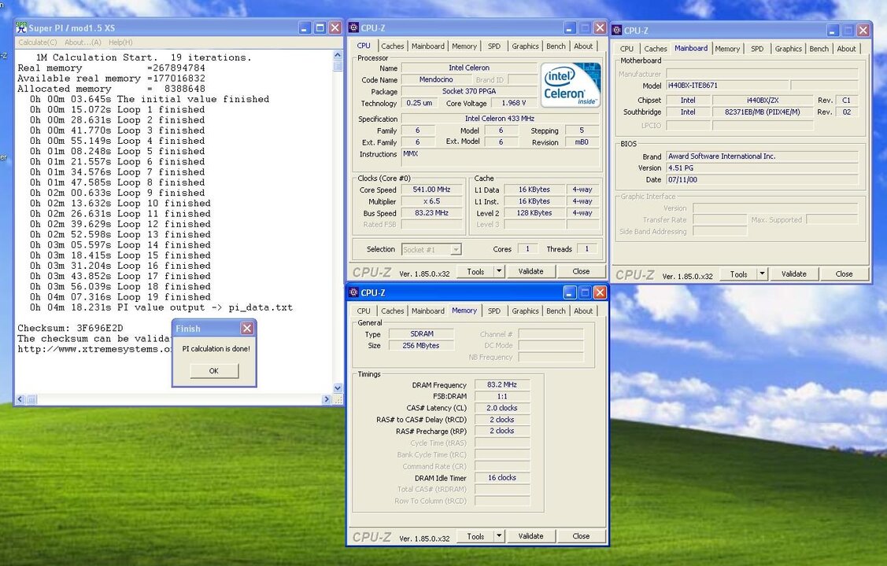Click the Core Voltage value "1.968 V"

click(514, 103)
